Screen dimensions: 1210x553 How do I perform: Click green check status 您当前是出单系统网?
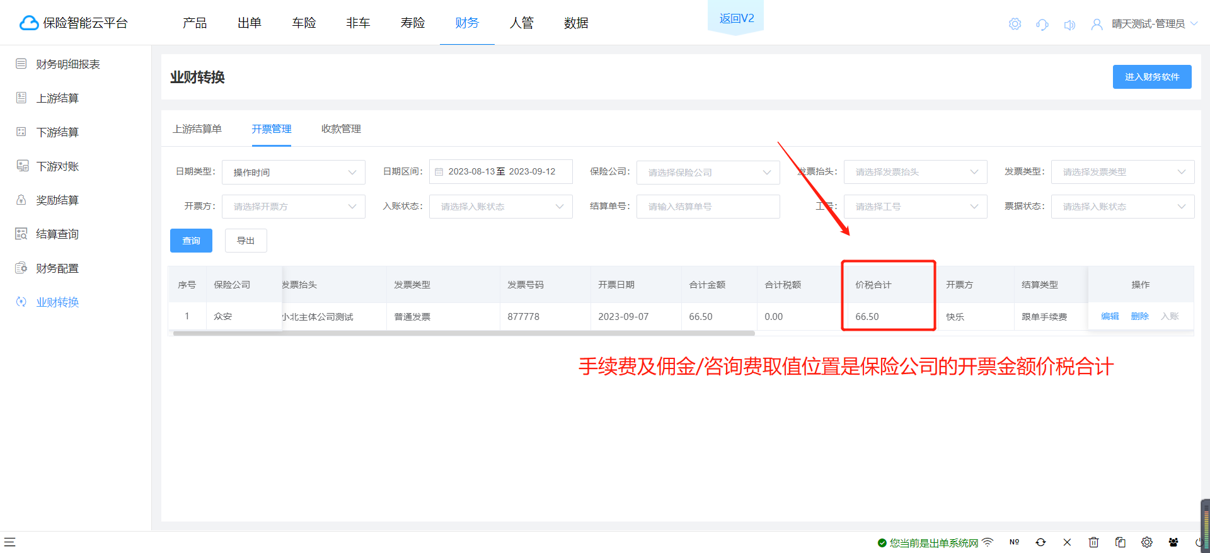click(928, 542)
